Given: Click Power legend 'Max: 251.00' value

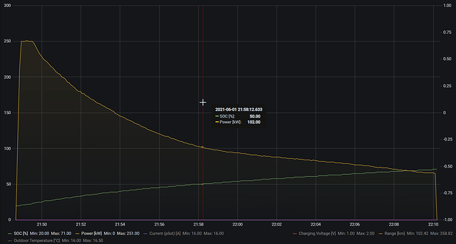Looking at the screenshot, I should click(x=128, y=233).
